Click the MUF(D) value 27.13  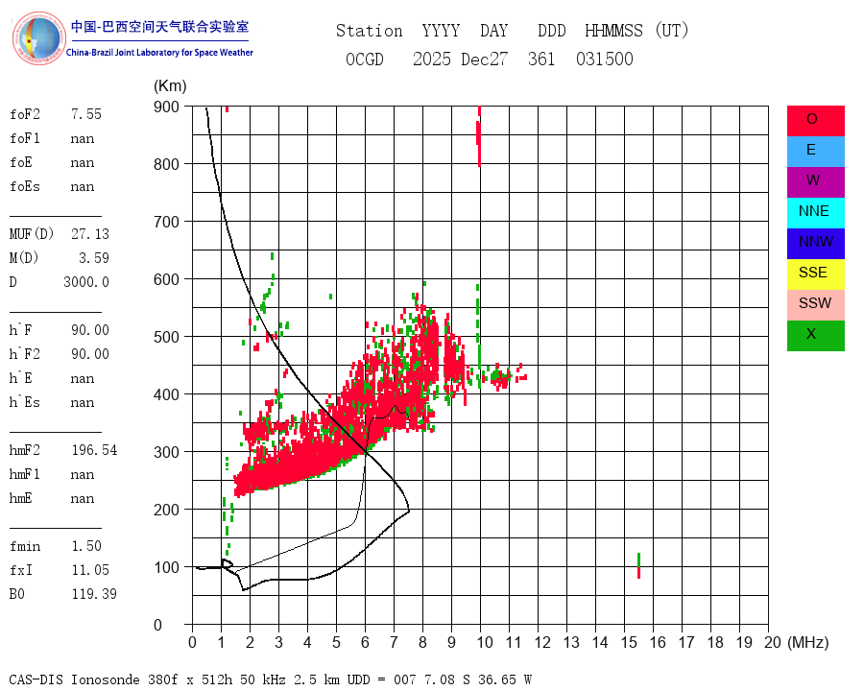point(90,234)
